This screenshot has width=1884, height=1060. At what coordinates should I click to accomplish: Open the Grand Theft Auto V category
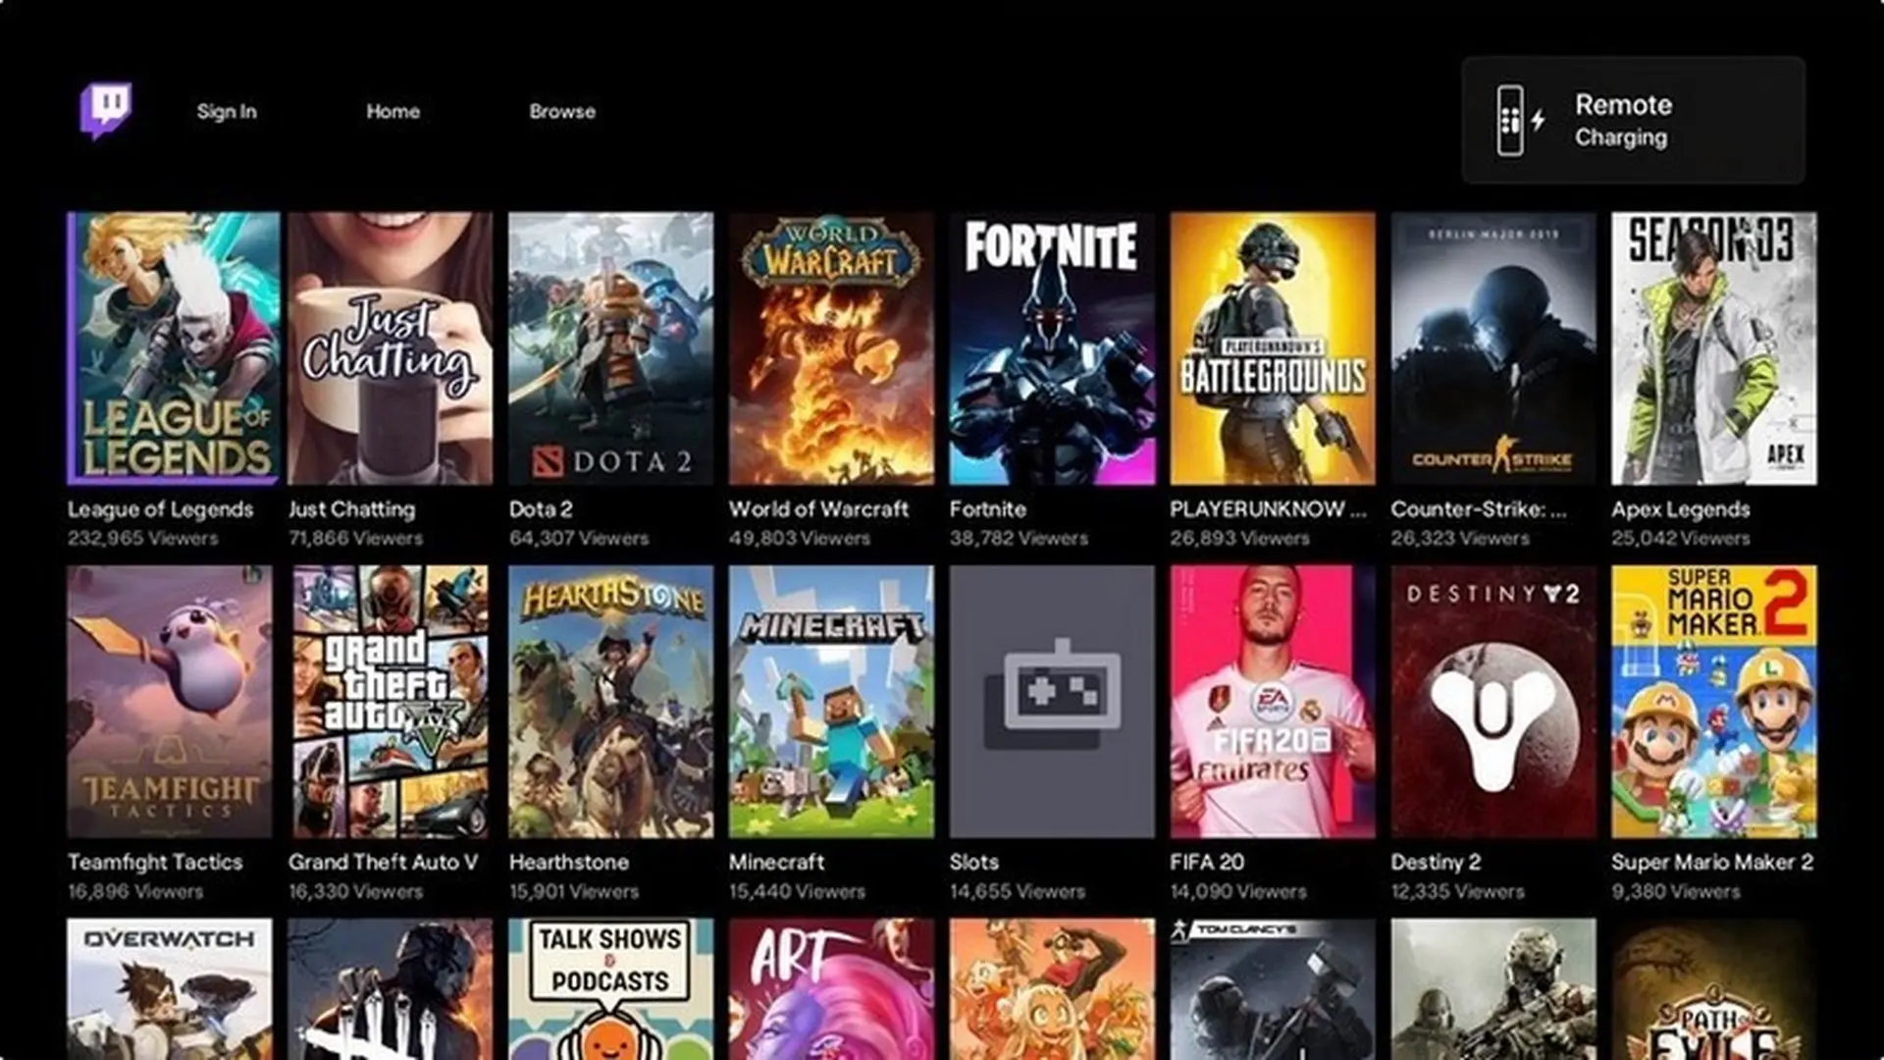390,702
